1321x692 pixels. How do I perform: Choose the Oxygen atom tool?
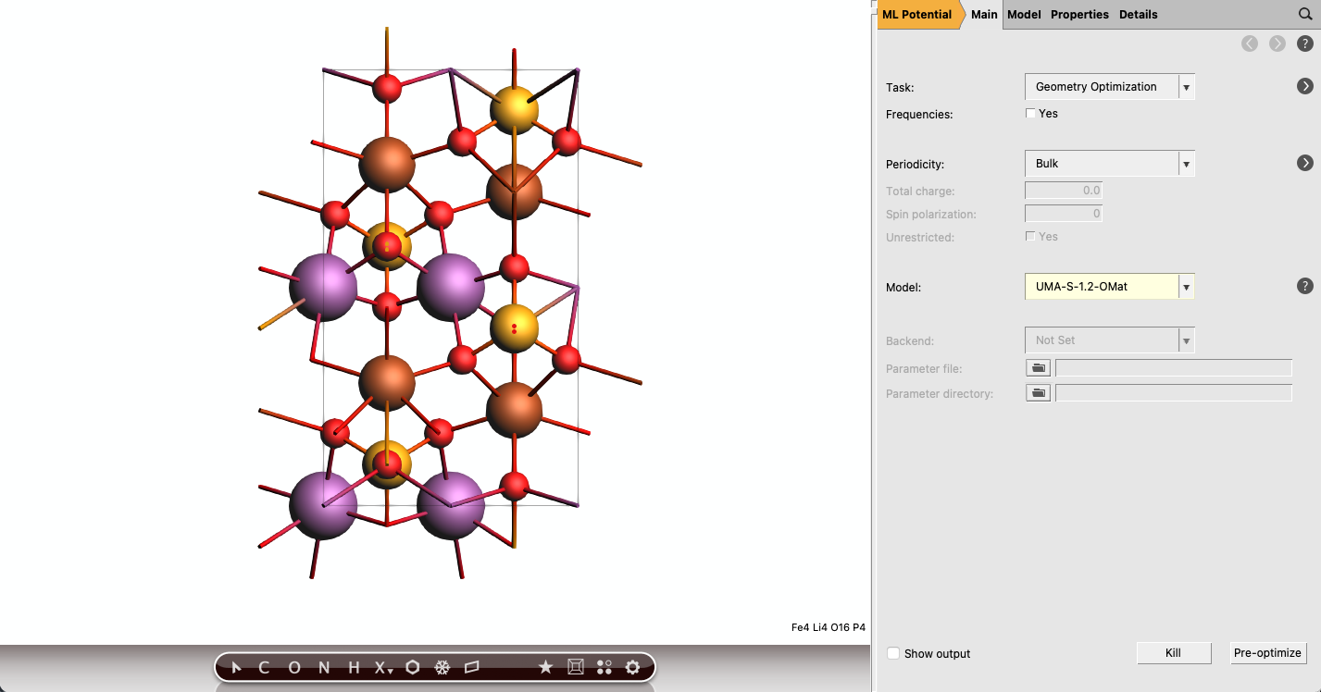tap(294, 667)
